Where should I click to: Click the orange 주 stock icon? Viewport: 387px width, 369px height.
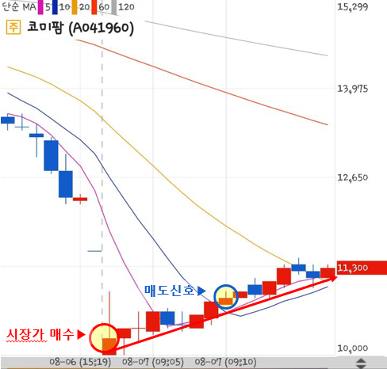[13, 28]
